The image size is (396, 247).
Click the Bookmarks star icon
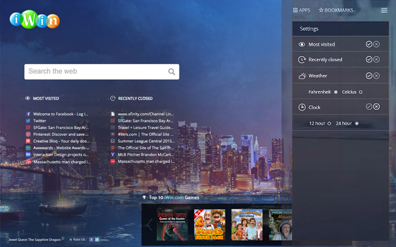(x=321, y=10)
